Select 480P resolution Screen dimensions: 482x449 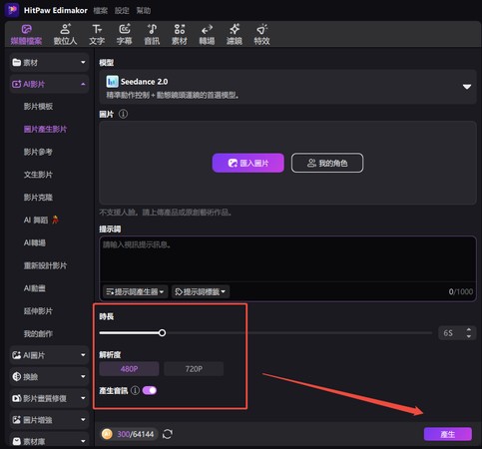tap(129, 369)
